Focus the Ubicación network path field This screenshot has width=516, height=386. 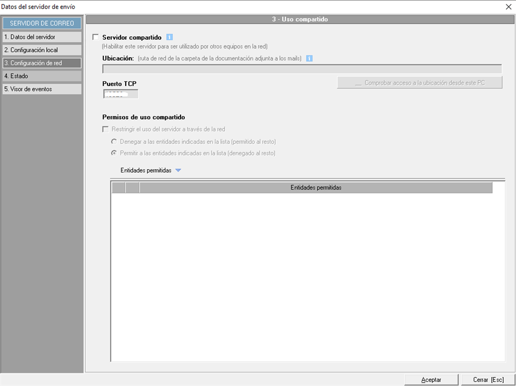pyautogui.click(x=302, y=69)
